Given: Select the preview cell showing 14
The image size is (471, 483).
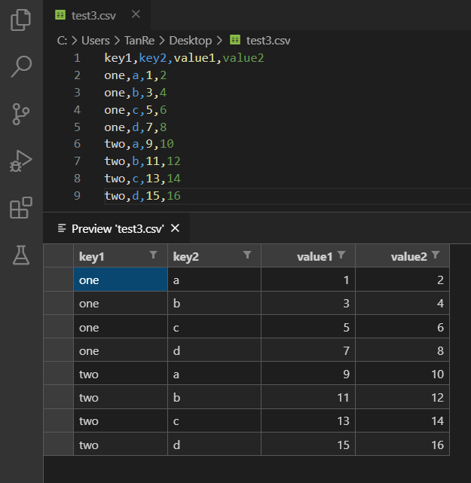Looking at the screenshot, I should pyautogui.click(x=402, y=420).
